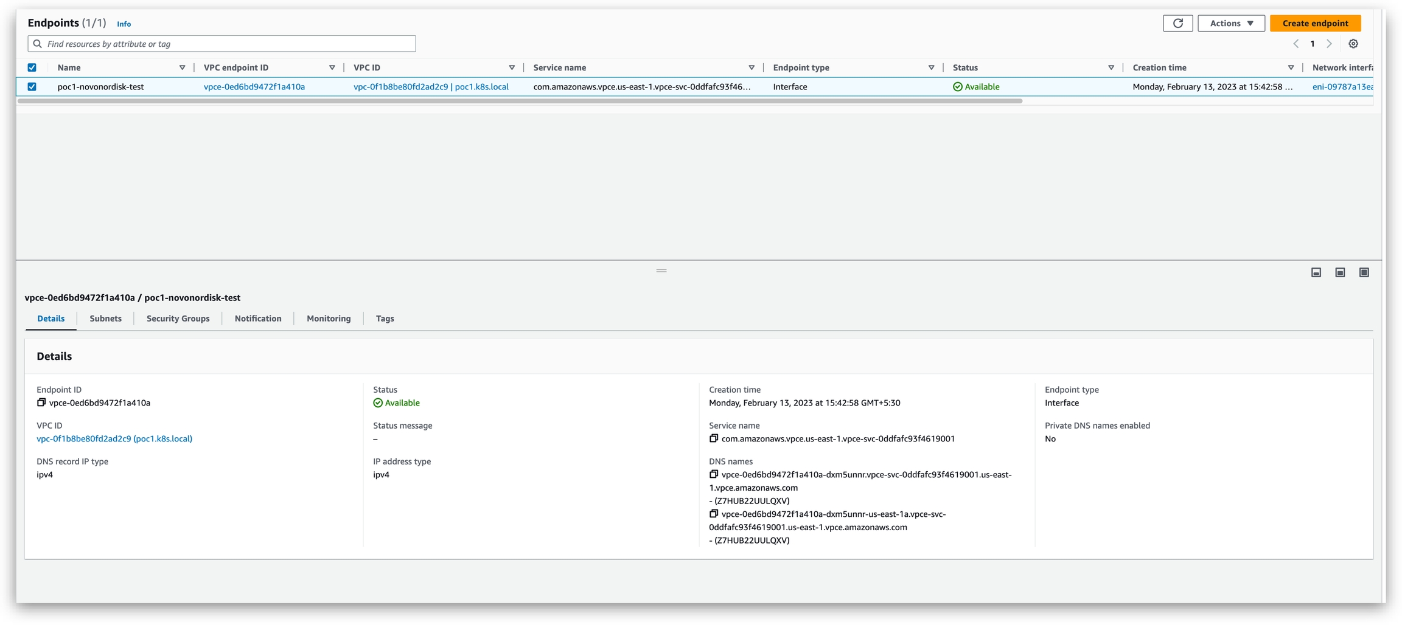
Task: Copy the Endpoint ID using copy icon
Action: point(41,402)
